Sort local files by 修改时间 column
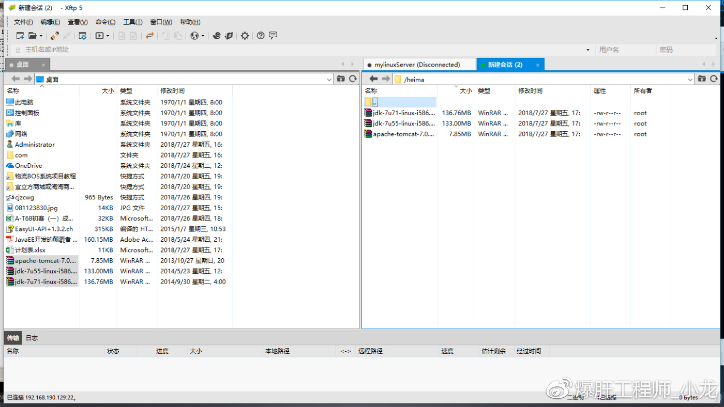 pyautogui.click(x=195, y=91)
